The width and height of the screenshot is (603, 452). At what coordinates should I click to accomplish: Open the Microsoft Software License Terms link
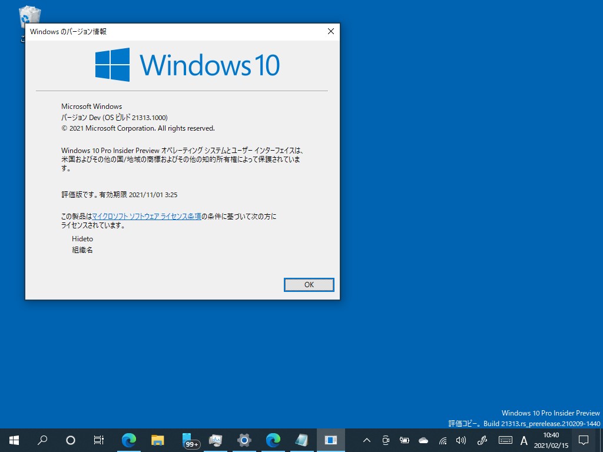146,216
